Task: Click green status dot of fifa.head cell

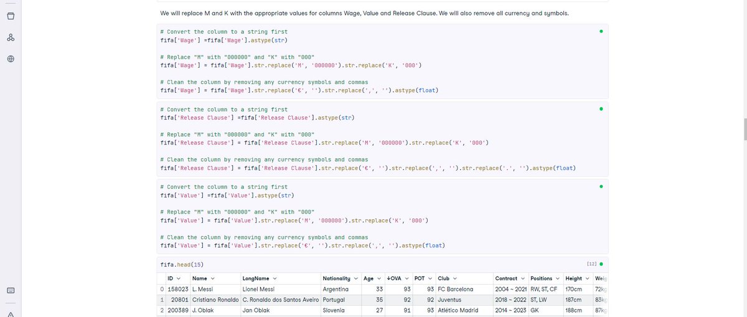Action: click(602, 264)
